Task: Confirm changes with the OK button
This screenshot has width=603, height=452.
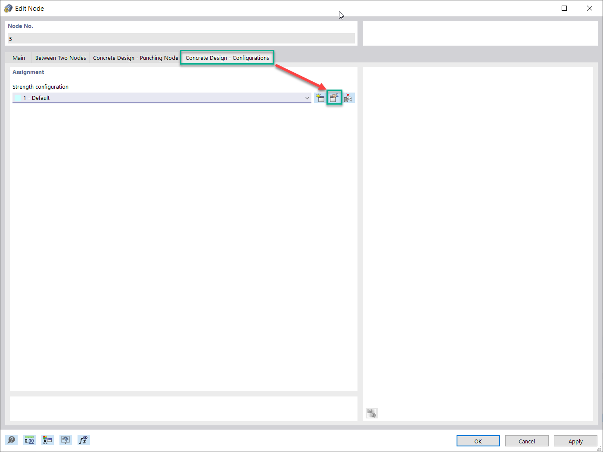Action: [x=478, y=441]
